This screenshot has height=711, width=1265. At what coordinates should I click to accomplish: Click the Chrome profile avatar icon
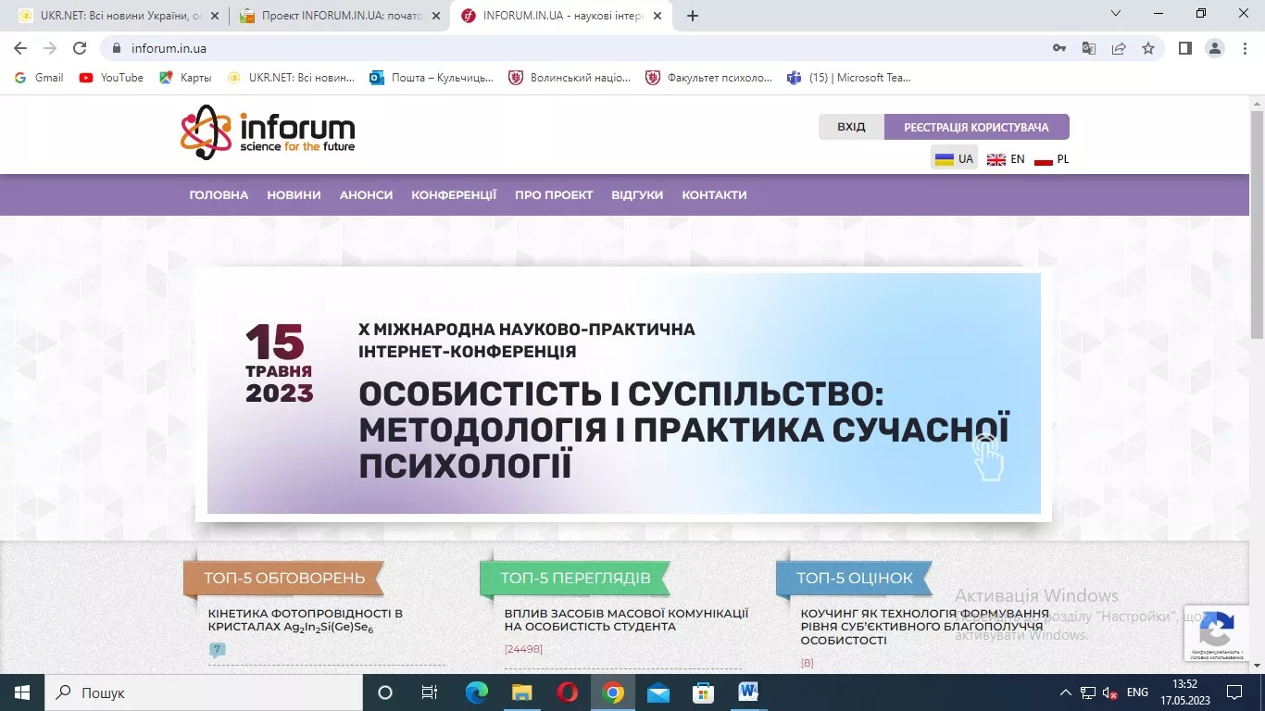pos(1215,47)
